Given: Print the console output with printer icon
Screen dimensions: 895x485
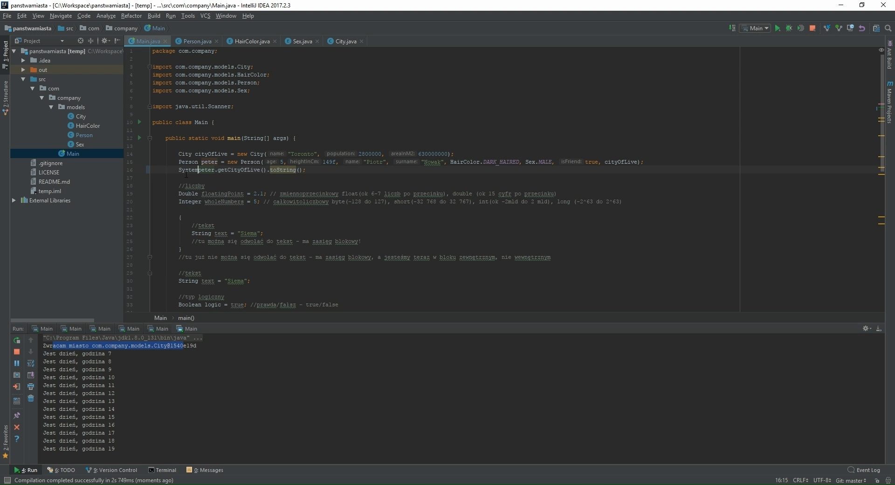Looking at the screenshot, I should coord(31,387).
